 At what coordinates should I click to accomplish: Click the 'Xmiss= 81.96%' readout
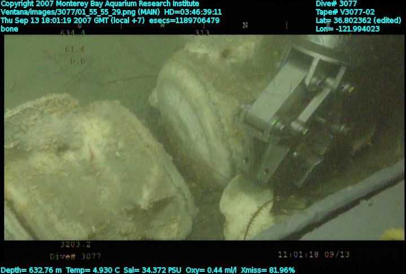[x=268, y=270]
